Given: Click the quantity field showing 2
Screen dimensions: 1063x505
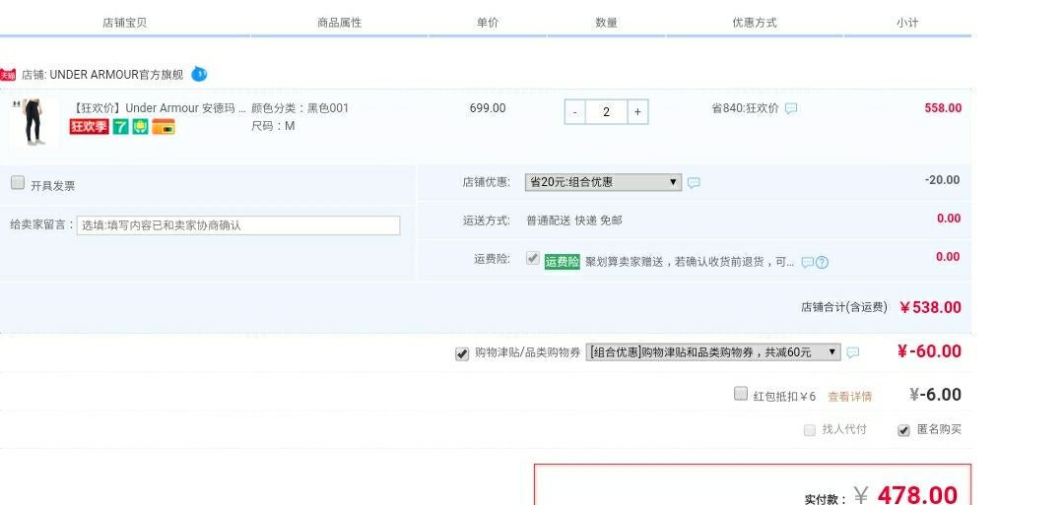Looking at the screenshot, I should [x=606, y=112].
